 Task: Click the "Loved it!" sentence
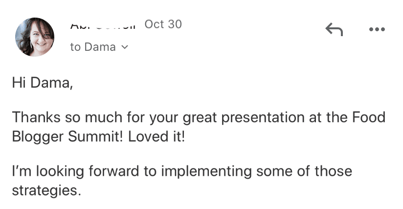157,136
